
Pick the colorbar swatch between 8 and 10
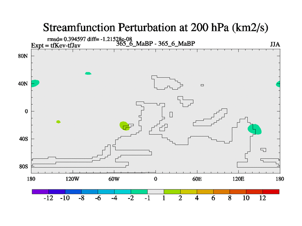click(x=238, y=192)
